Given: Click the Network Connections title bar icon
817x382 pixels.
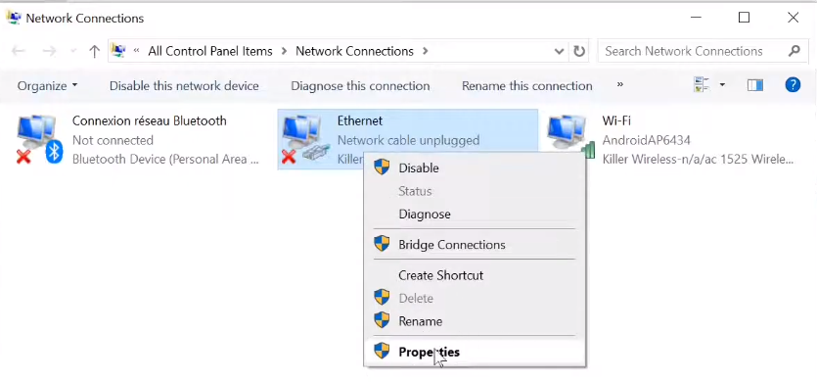Looking at the screenshot, I should coord(14,18).
